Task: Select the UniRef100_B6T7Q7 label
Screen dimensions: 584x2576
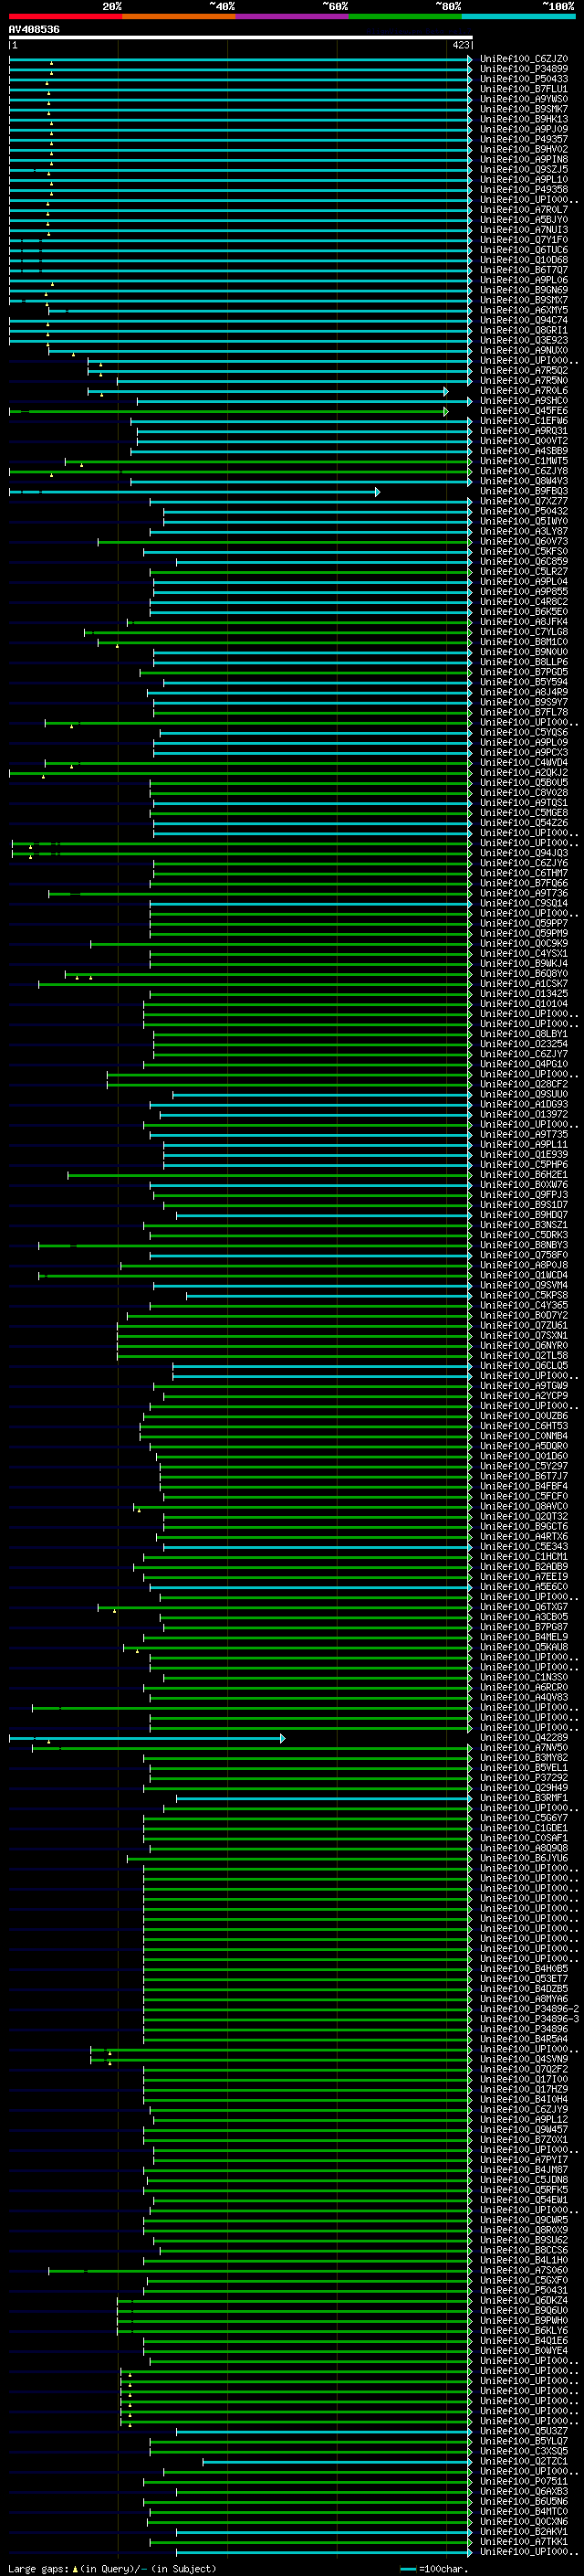Action: [x=524, y=270]
